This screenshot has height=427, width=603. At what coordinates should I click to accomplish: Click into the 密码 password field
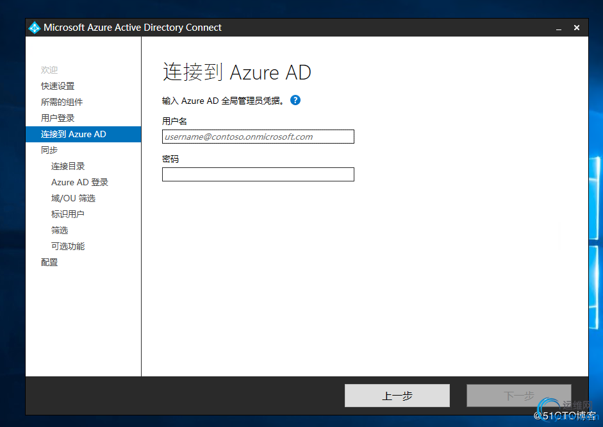(258, 174)
